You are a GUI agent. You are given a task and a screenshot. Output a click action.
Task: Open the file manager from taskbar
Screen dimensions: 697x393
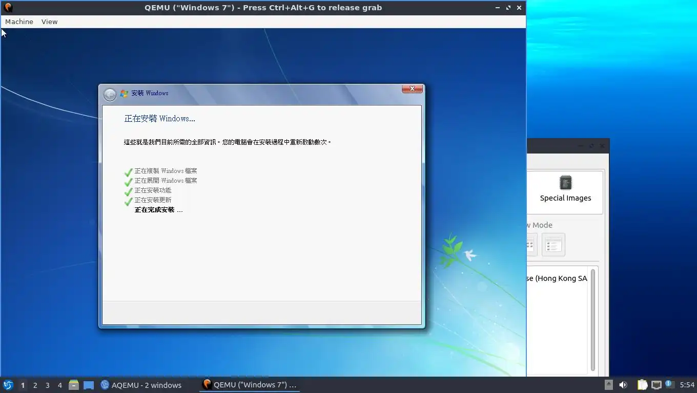[74, 385]
